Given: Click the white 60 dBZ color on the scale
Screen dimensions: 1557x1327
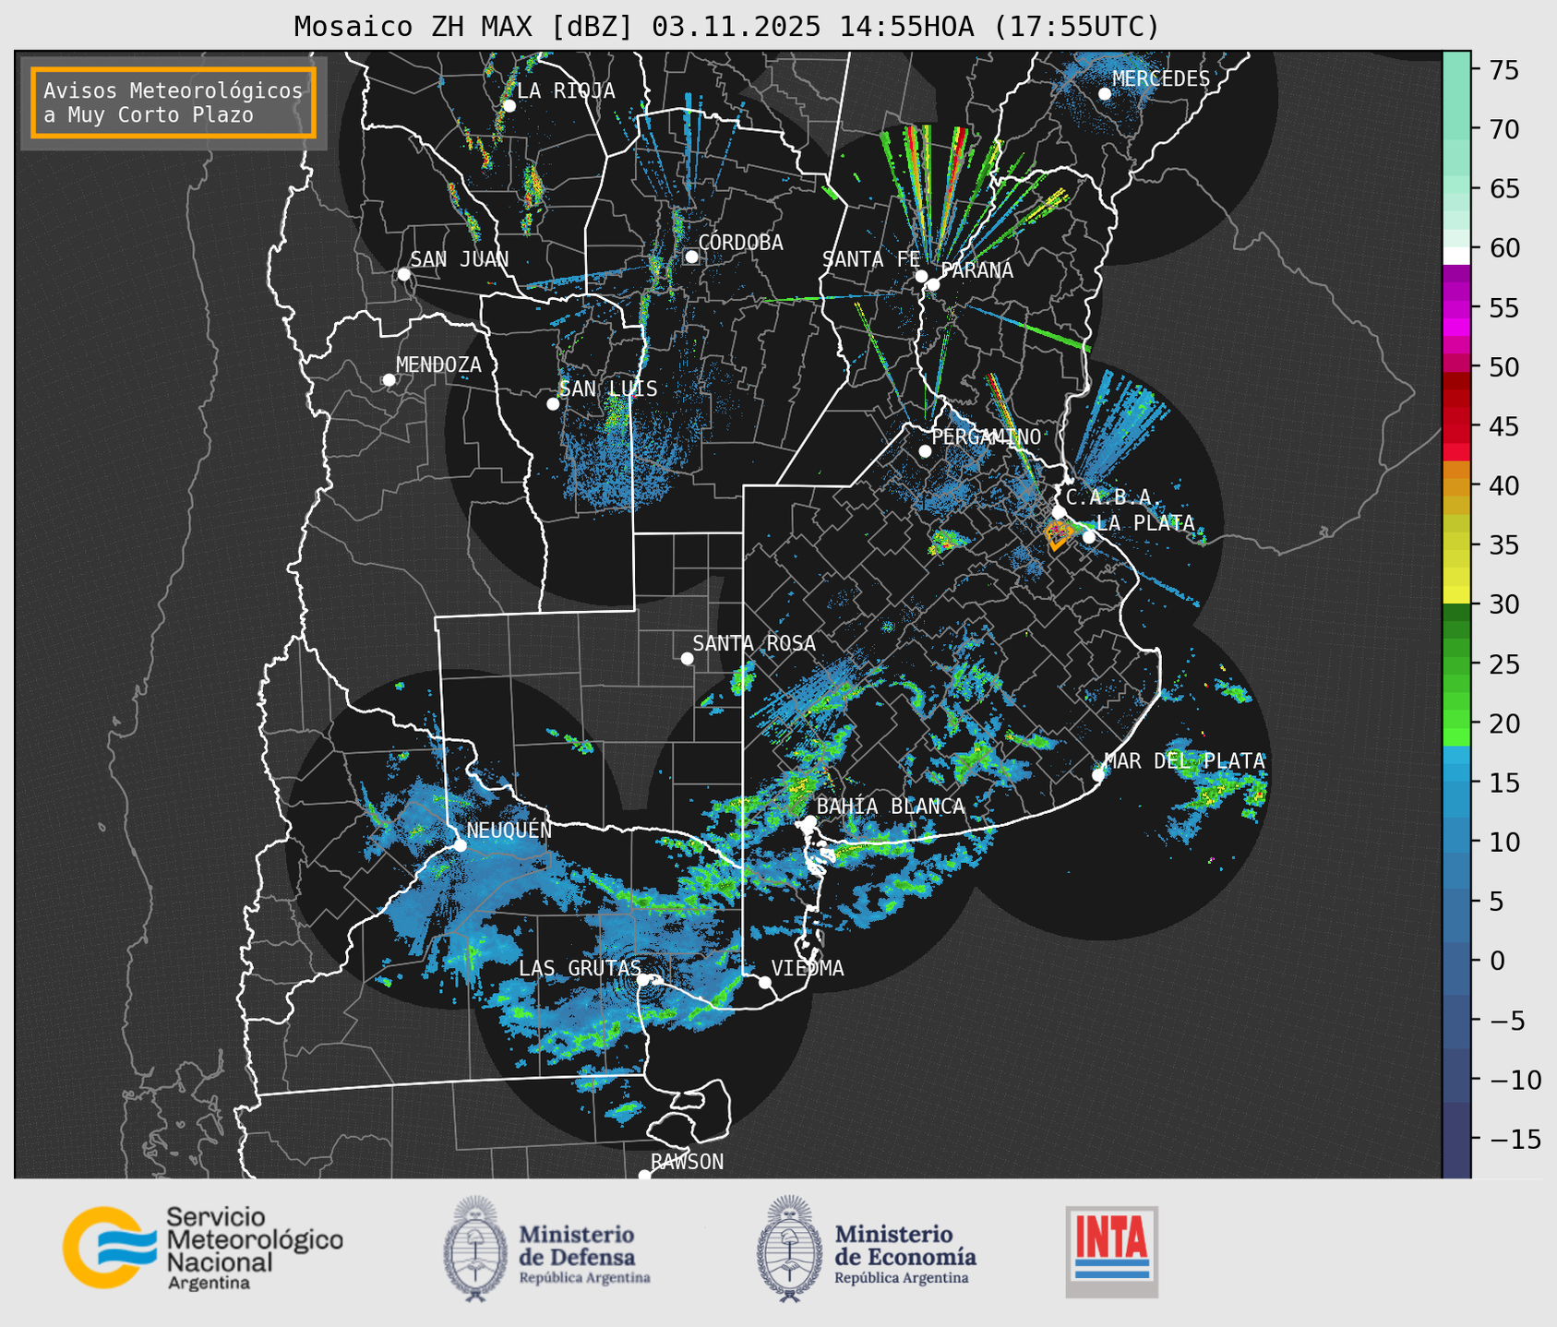Looking at the screenshot, I should [1456, 255].
